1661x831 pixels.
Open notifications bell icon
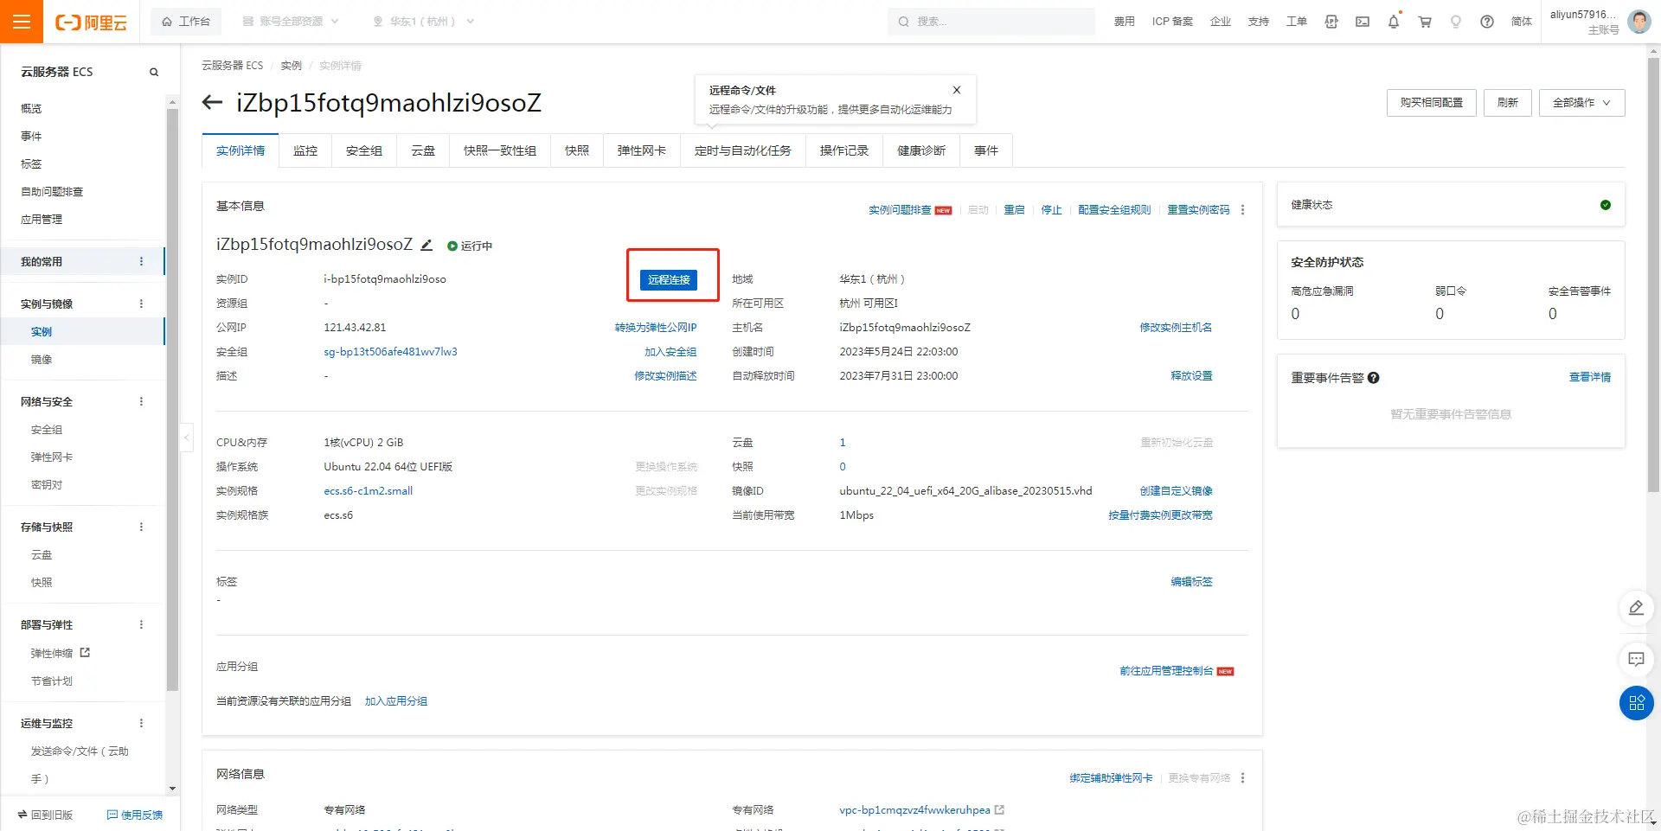point(1394,22)
